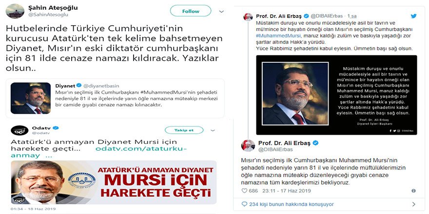
Task: Expand the chevron next to Takip et
Action: [213, 130]
